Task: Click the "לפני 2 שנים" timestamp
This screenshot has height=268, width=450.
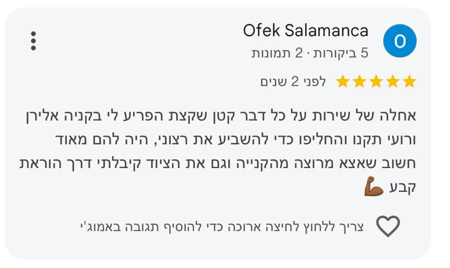Action: (x=293, y=82)
